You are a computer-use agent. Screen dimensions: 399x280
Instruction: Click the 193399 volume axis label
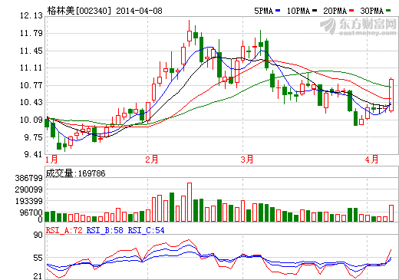pyautogui.click(x=29, y=201)
